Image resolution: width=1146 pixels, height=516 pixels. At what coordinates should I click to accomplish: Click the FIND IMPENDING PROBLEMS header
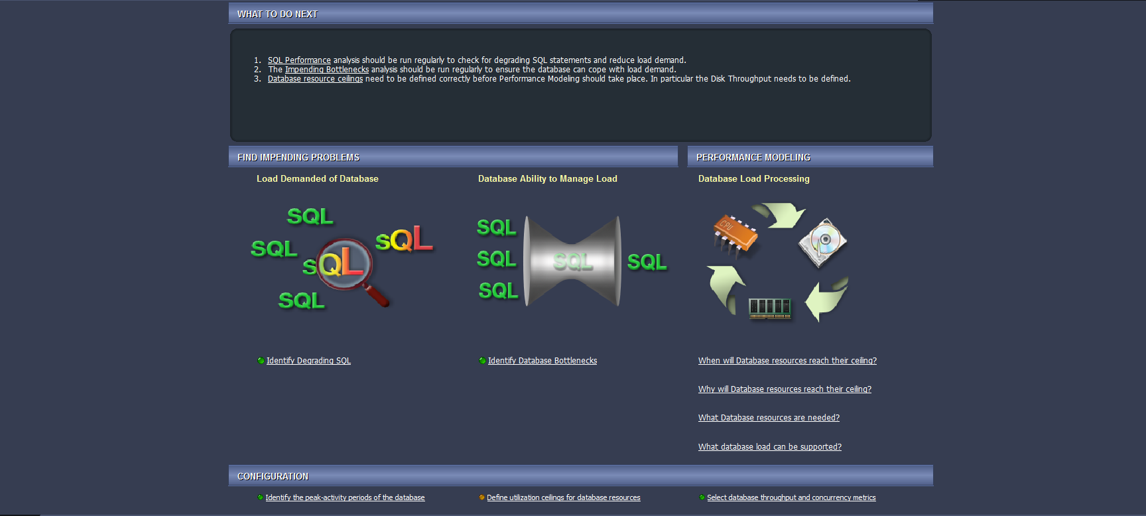tap(453, 157)
